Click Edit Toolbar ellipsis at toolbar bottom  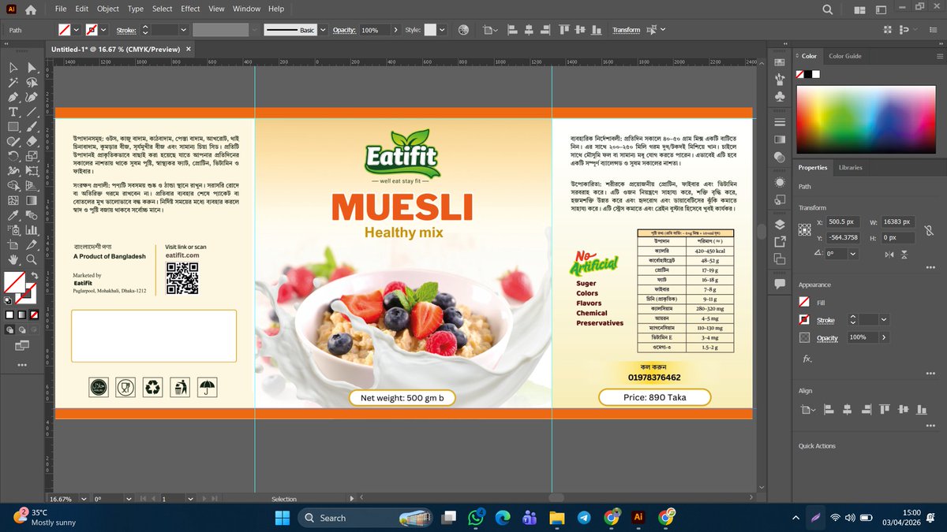tap(21, 365)
